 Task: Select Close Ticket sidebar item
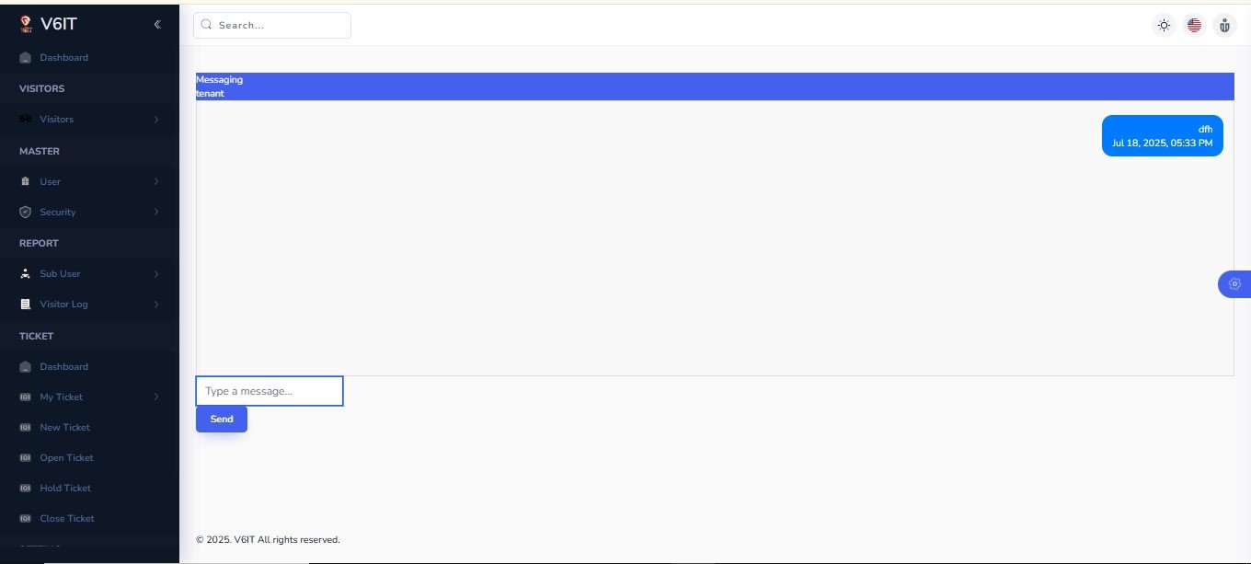click(67, 518)
